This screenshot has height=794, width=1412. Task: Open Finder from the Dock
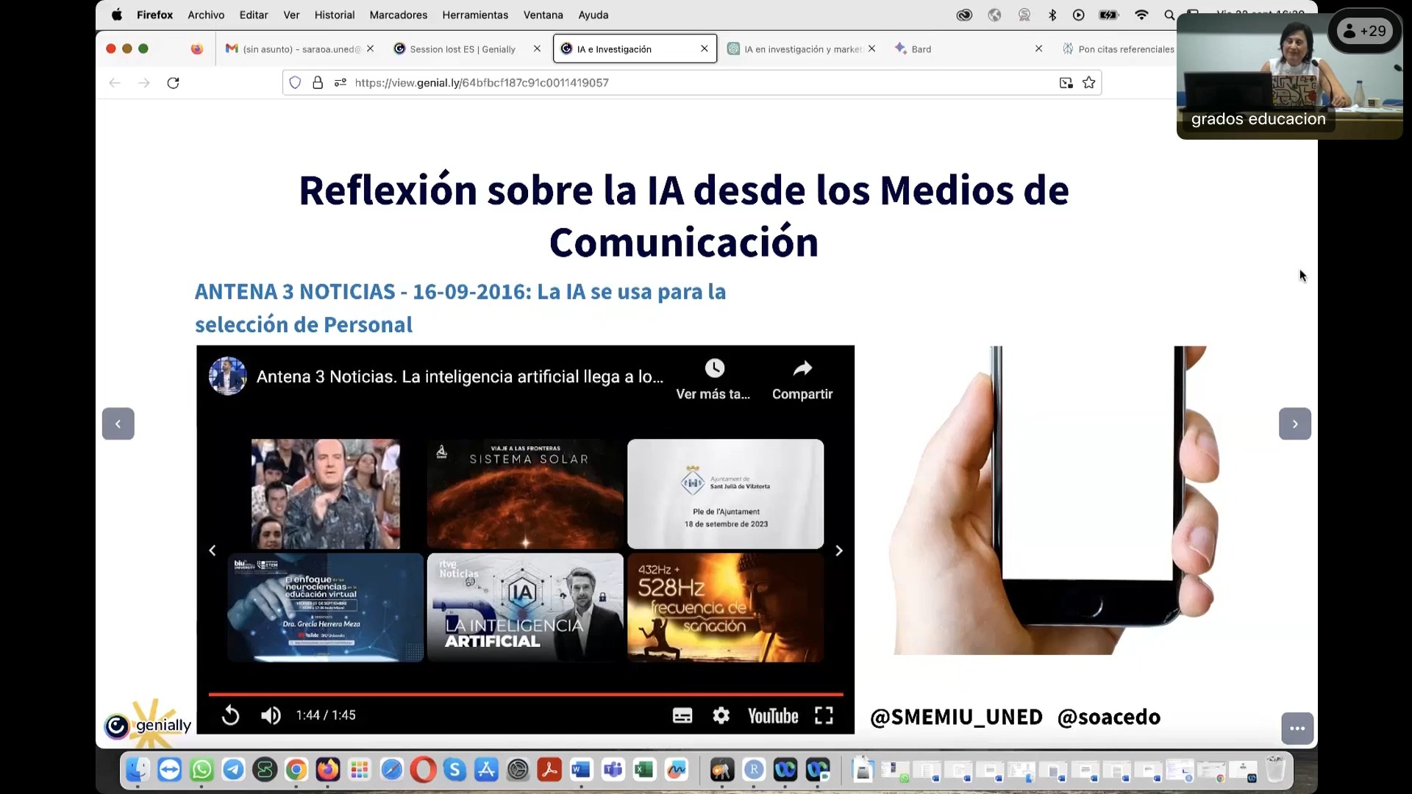click(x=138, y=770)
